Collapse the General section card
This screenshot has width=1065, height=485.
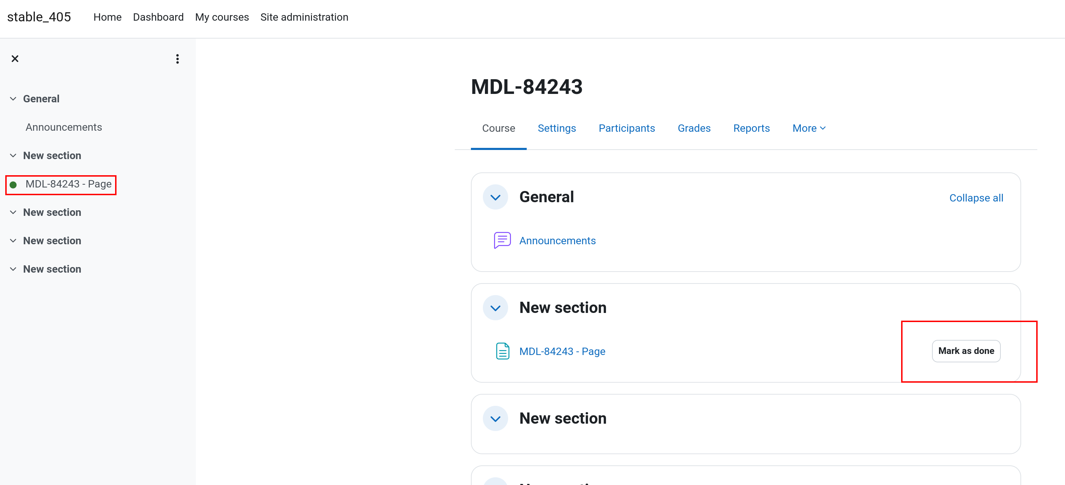tap(495, 197)
